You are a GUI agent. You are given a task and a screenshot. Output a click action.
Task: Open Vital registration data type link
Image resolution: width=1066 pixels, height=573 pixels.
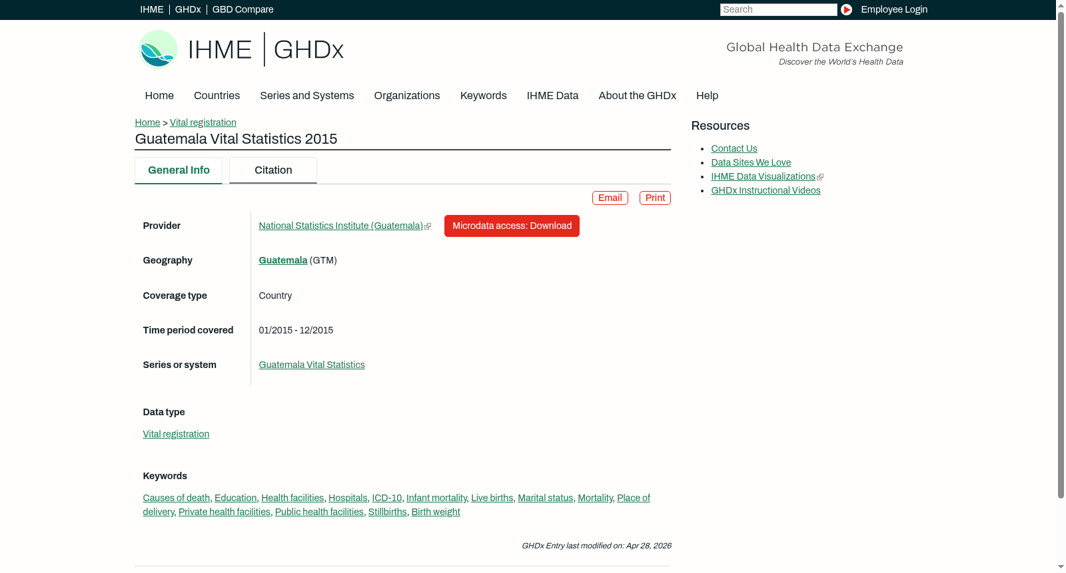pos(176,434)
